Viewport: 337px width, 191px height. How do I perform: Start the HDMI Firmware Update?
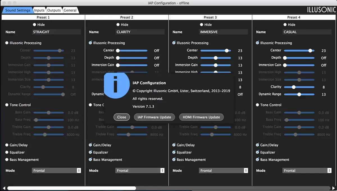click(x=201, y=117)
